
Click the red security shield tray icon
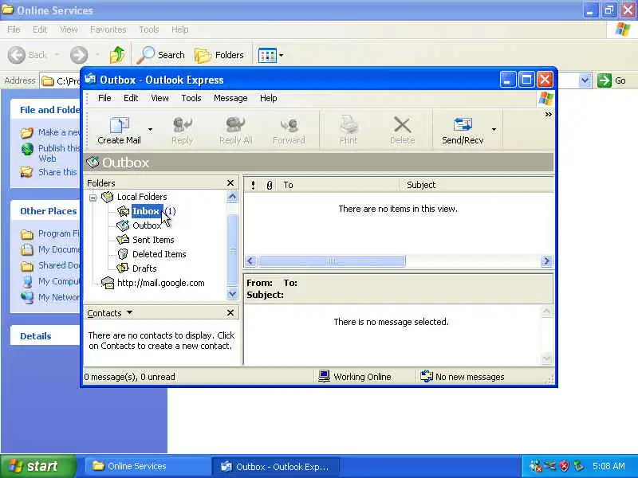pyautogui.click(x=565, y=466)
